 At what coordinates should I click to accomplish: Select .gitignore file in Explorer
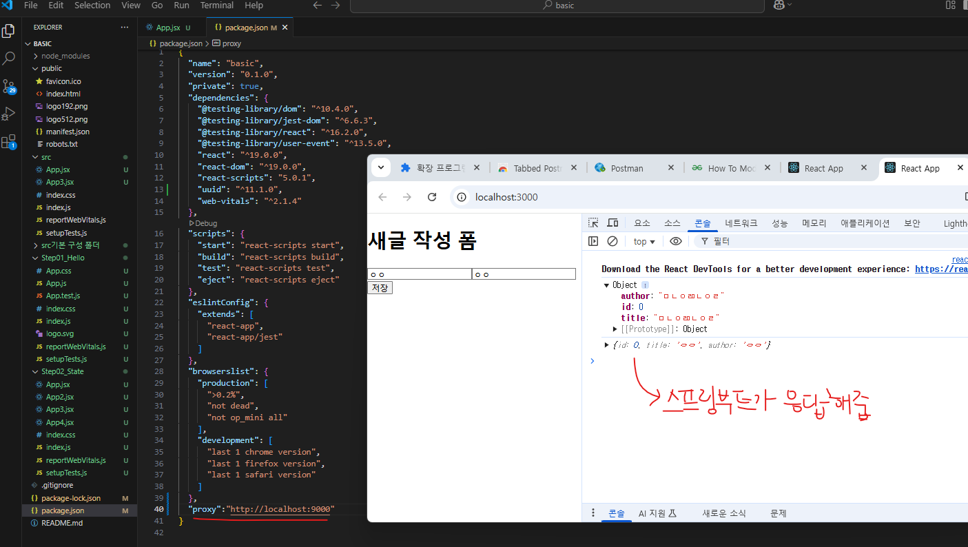56,485
